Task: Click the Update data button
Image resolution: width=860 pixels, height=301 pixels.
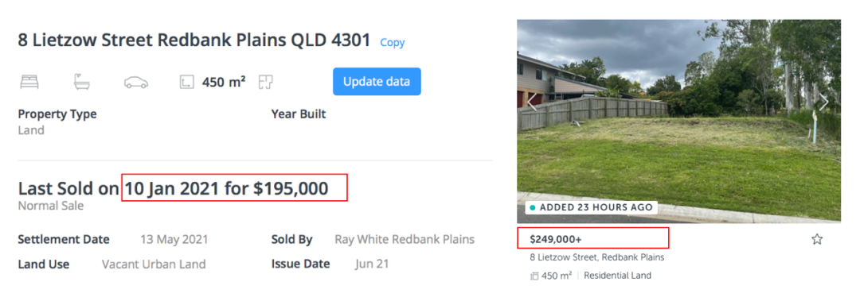Action: (x=377, y=82)
